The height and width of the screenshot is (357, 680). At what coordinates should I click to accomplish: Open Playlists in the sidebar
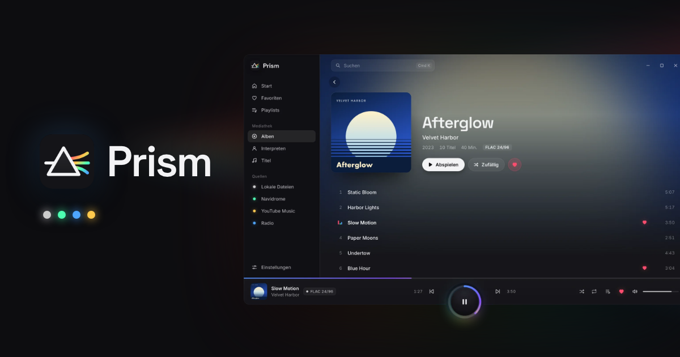pos(282,110)
